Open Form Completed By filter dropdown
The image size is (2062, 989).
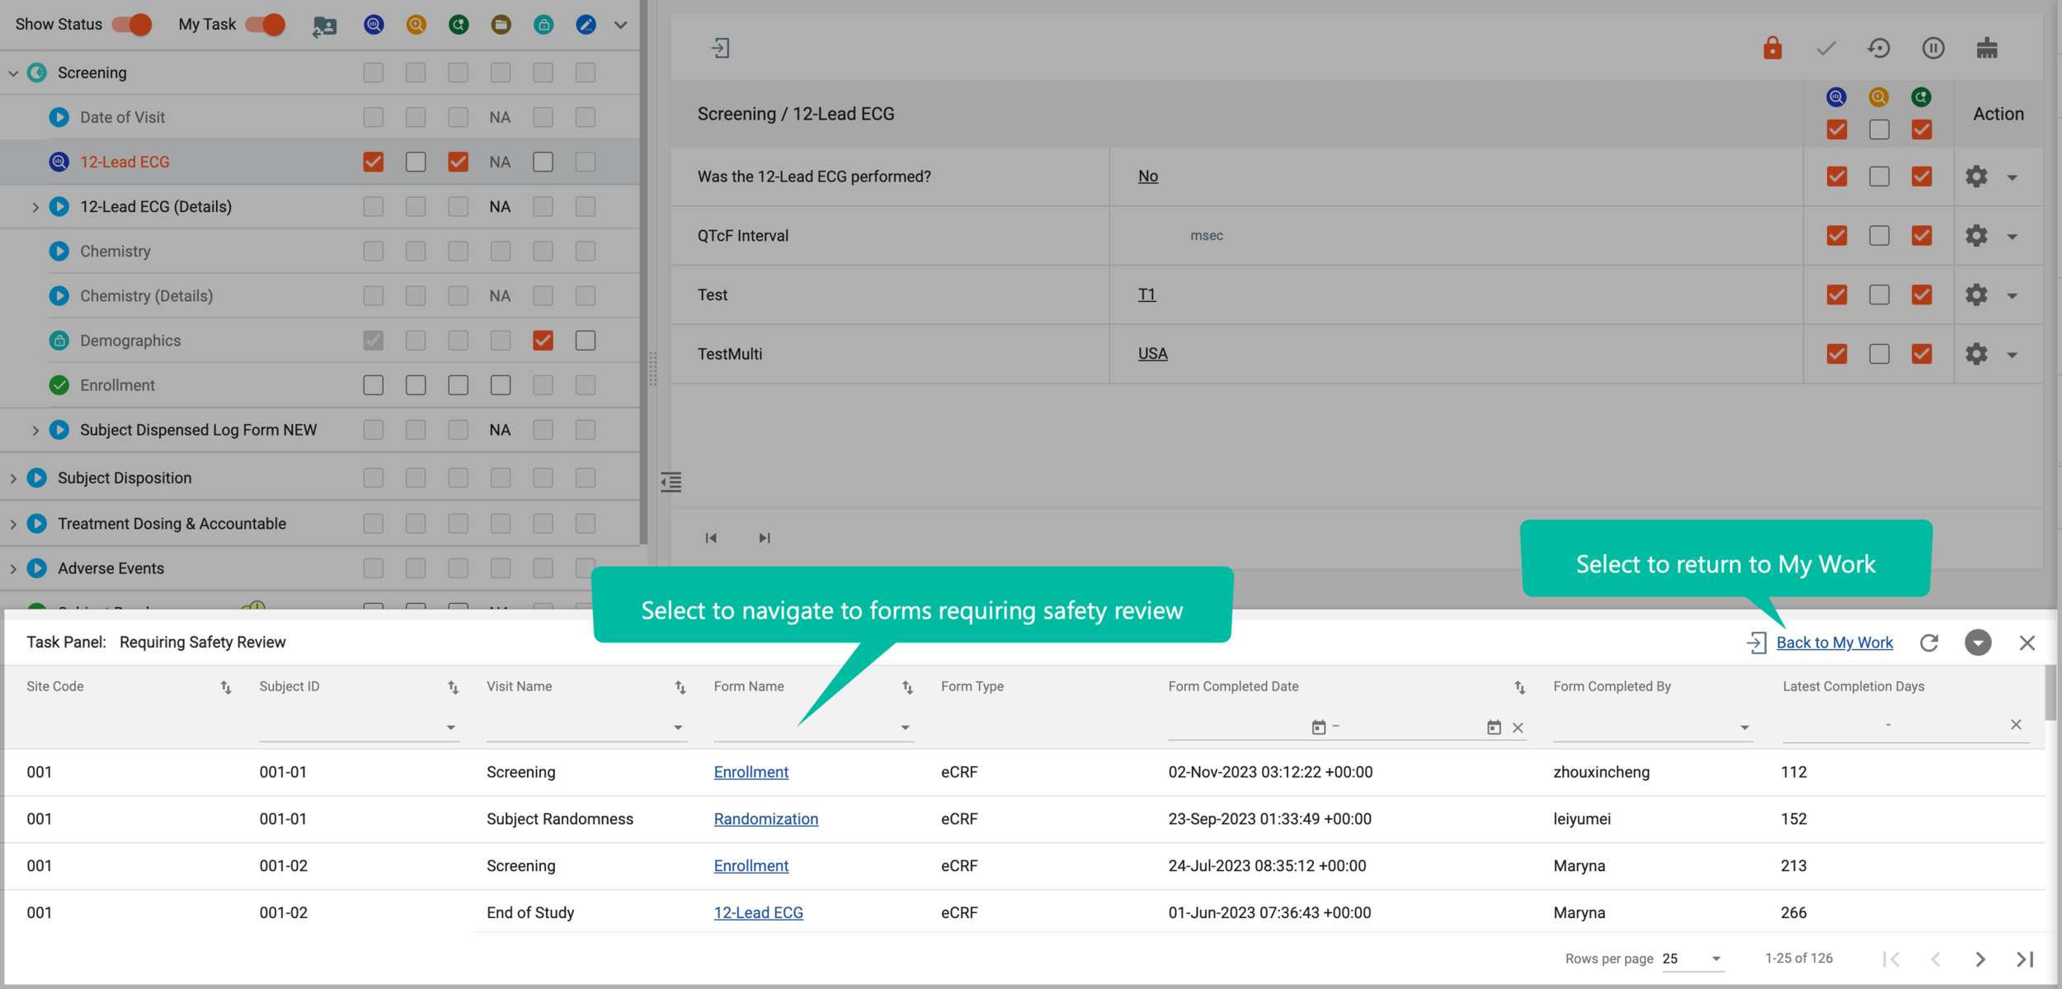(1744, 727)
